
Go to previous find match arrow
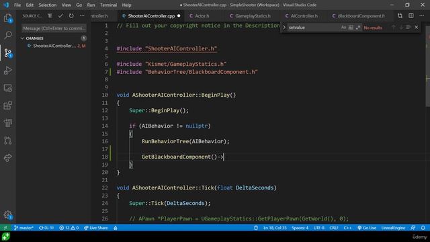[394, 28]
